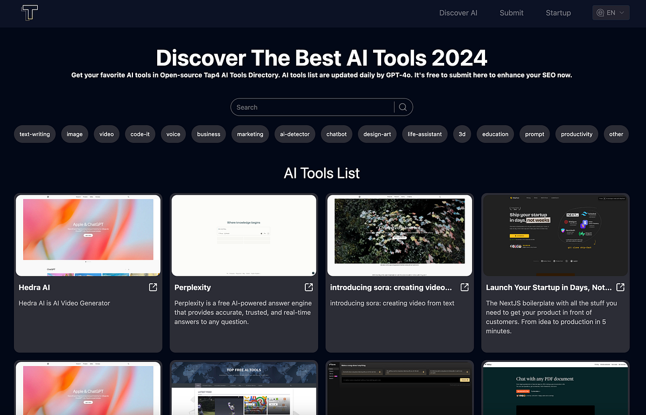
Task: Choose the design-art category tag
Action: tap(377, 134)
